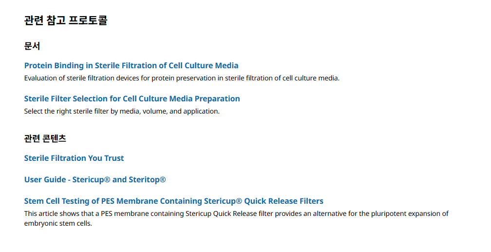Open the Sterile Filtration You Trust link
The image size is (491, 252).
click(74, 158)
